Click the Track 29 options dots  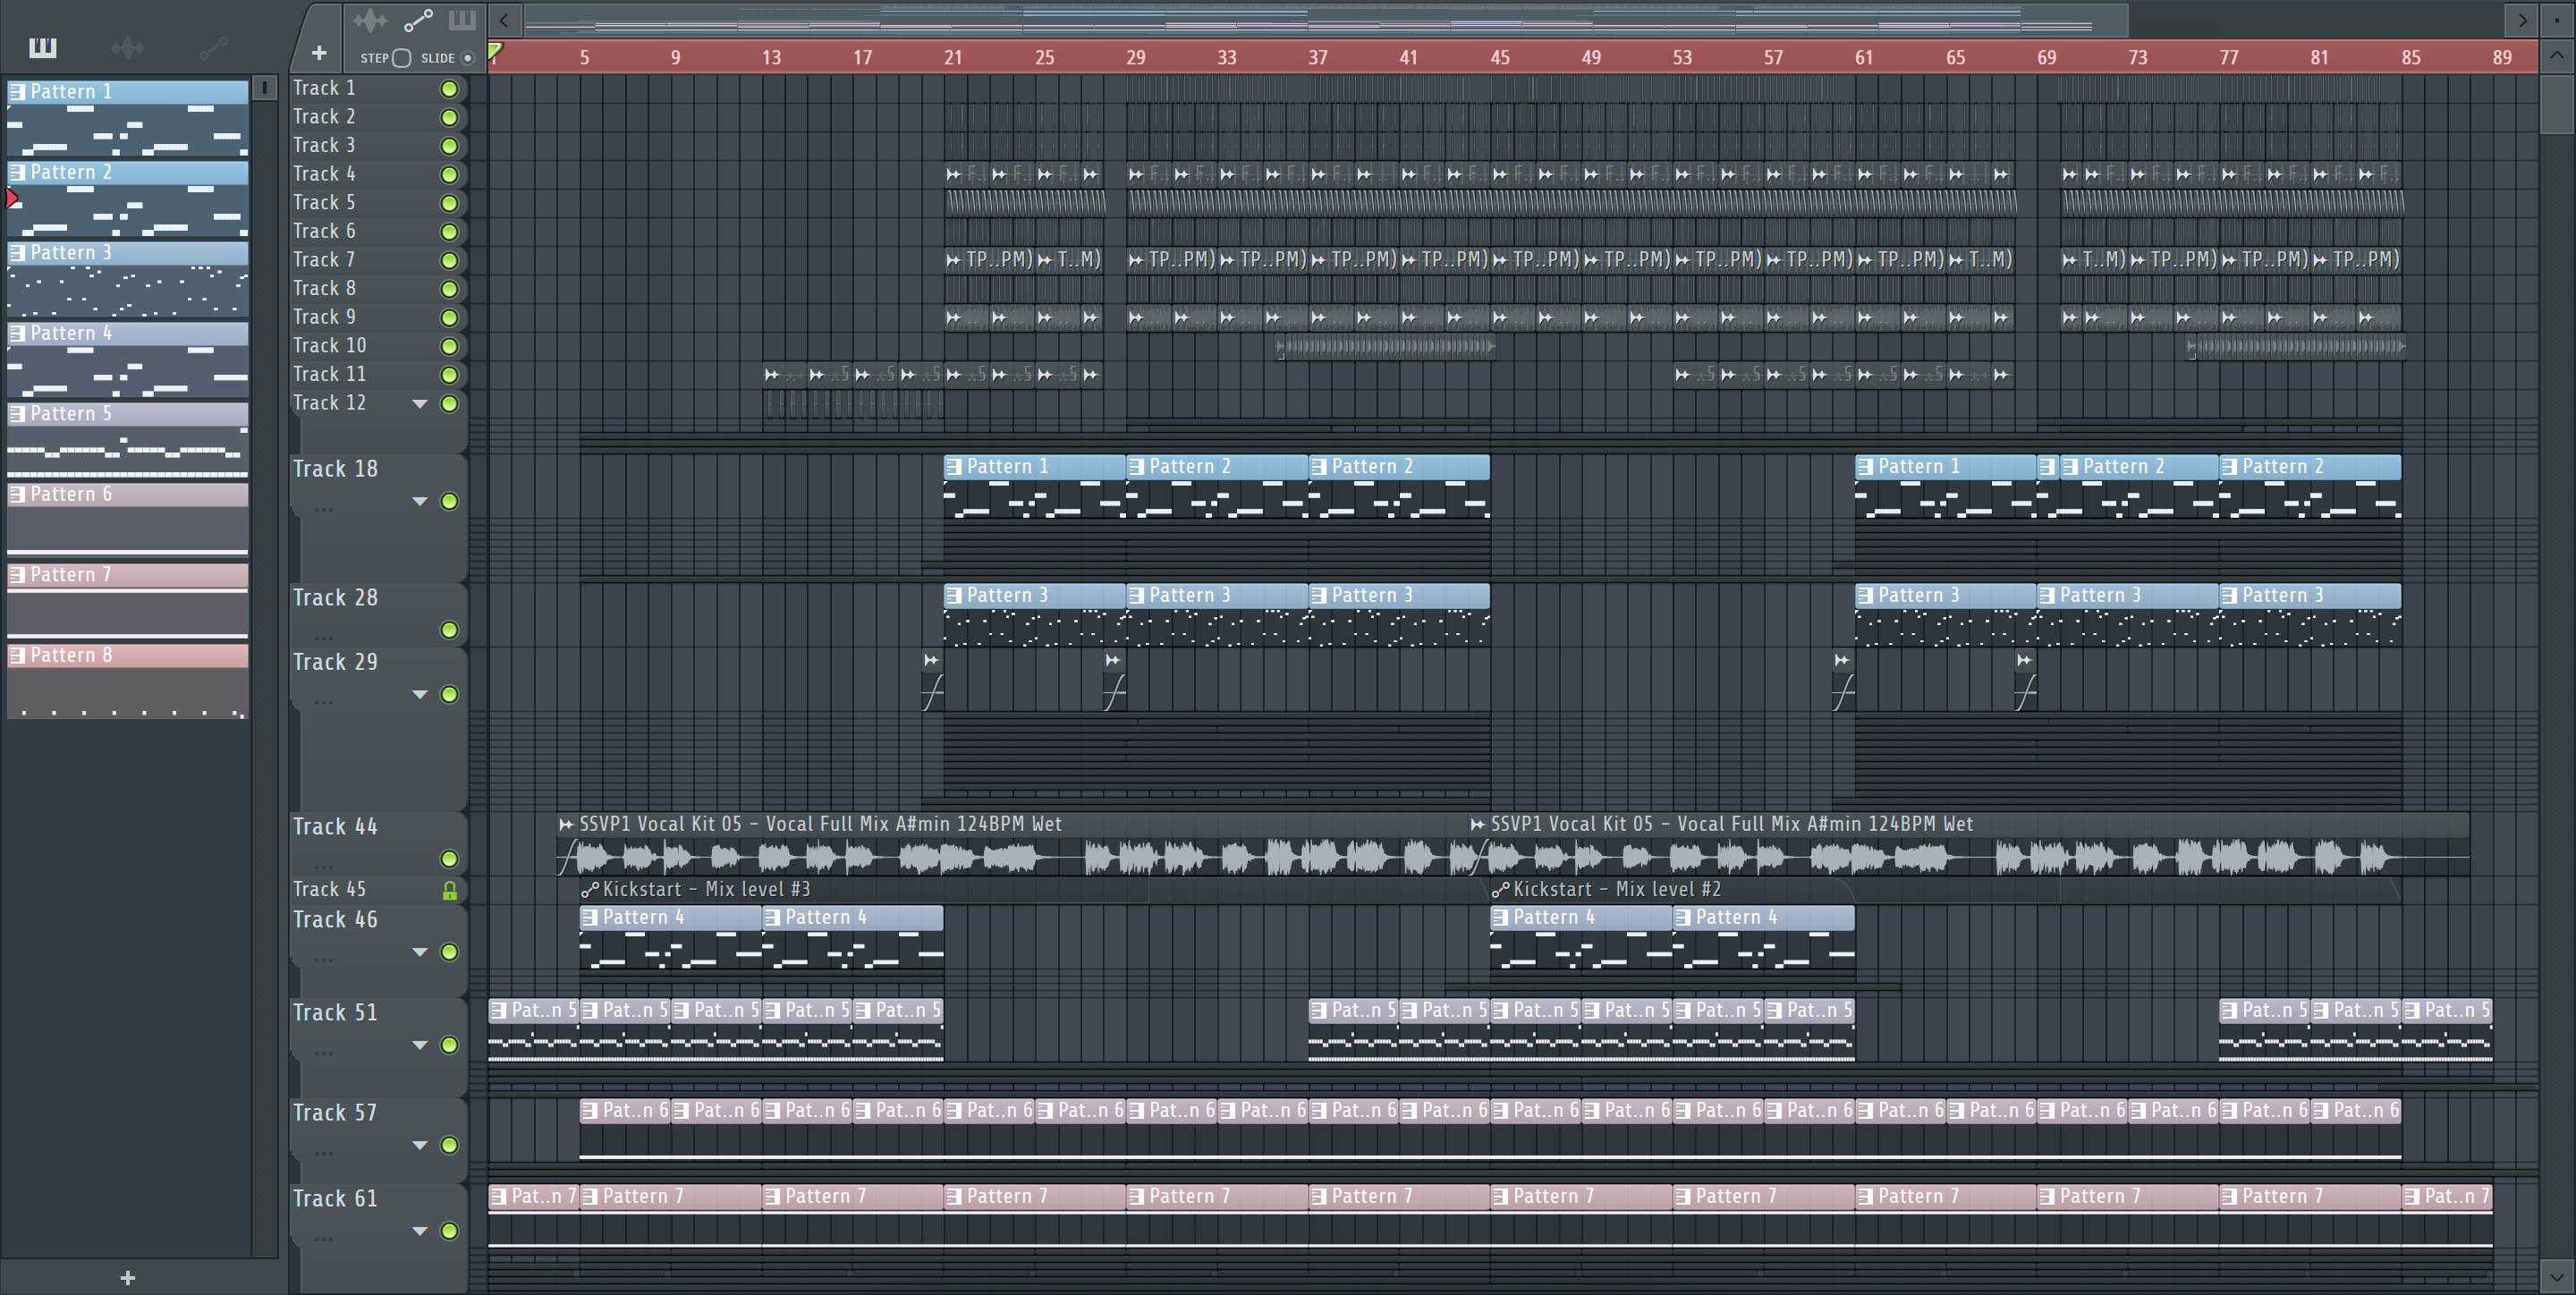tap(323, 703)
